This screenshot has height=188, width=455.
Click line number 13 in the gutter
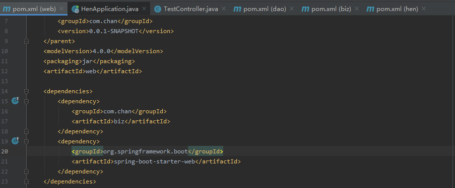click(5, 81)
